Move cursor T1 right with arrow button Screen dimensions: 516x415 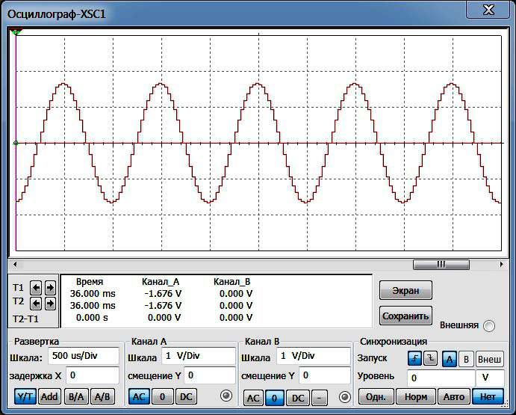pos(50,288)
